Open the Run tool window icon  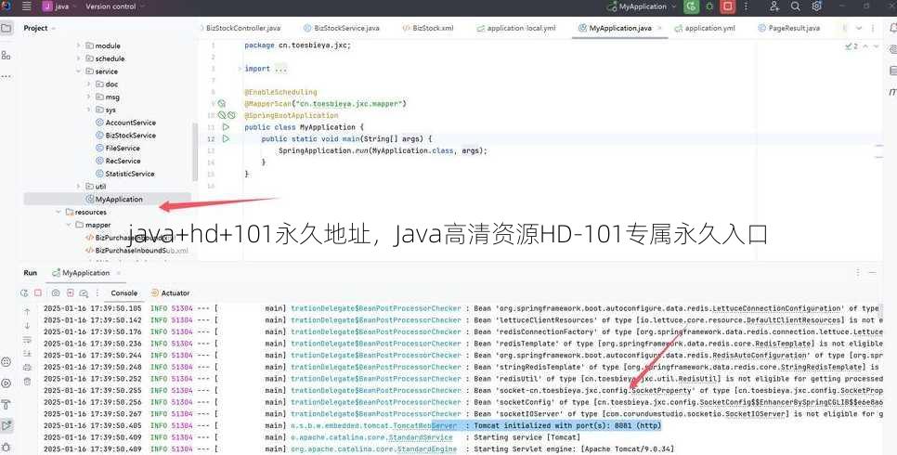[x=6, y=425]
